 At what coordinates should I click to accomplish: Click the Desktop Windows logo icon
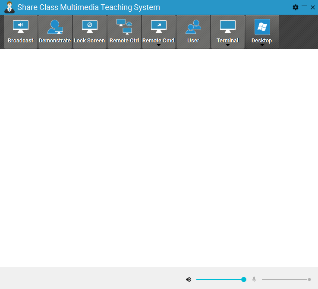(x=262, y=27)
